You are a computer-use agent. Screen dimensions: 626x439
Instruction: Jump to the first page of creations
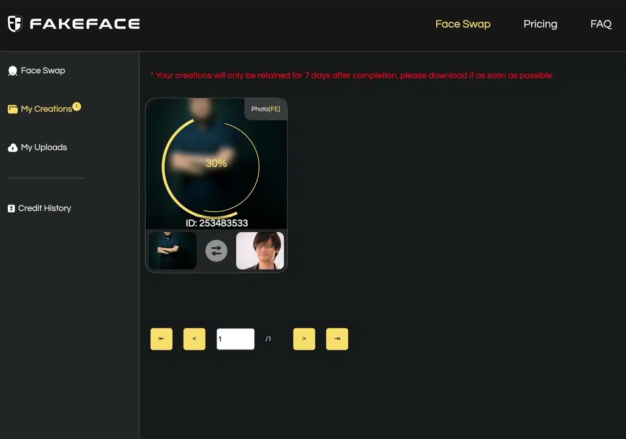(161, 339)
